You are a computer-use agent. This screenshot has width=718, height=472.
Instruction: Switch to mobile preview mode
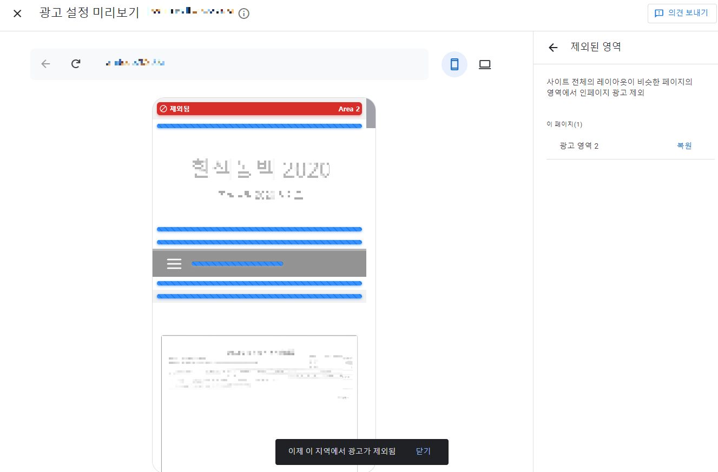coord(454,65)
